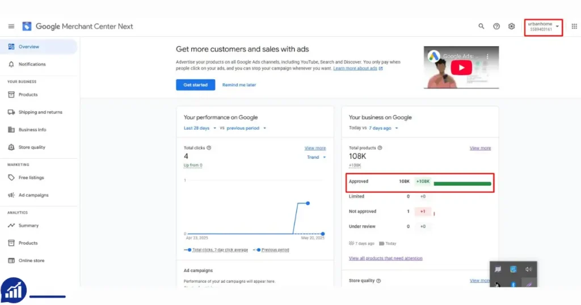Viewport: 581px width, 305px height.
Task: Open the settings gear icon
Action: [x=511, y=26]
